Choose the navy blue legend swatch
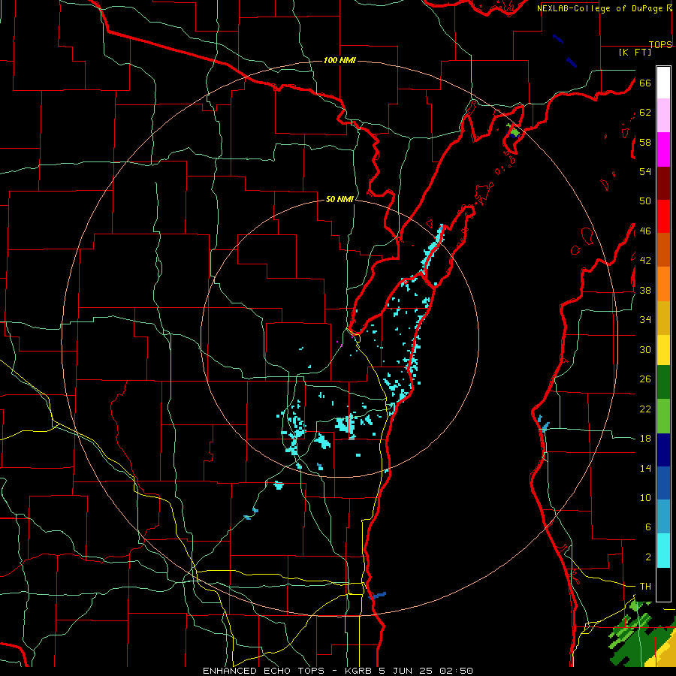 coord(663,450)
